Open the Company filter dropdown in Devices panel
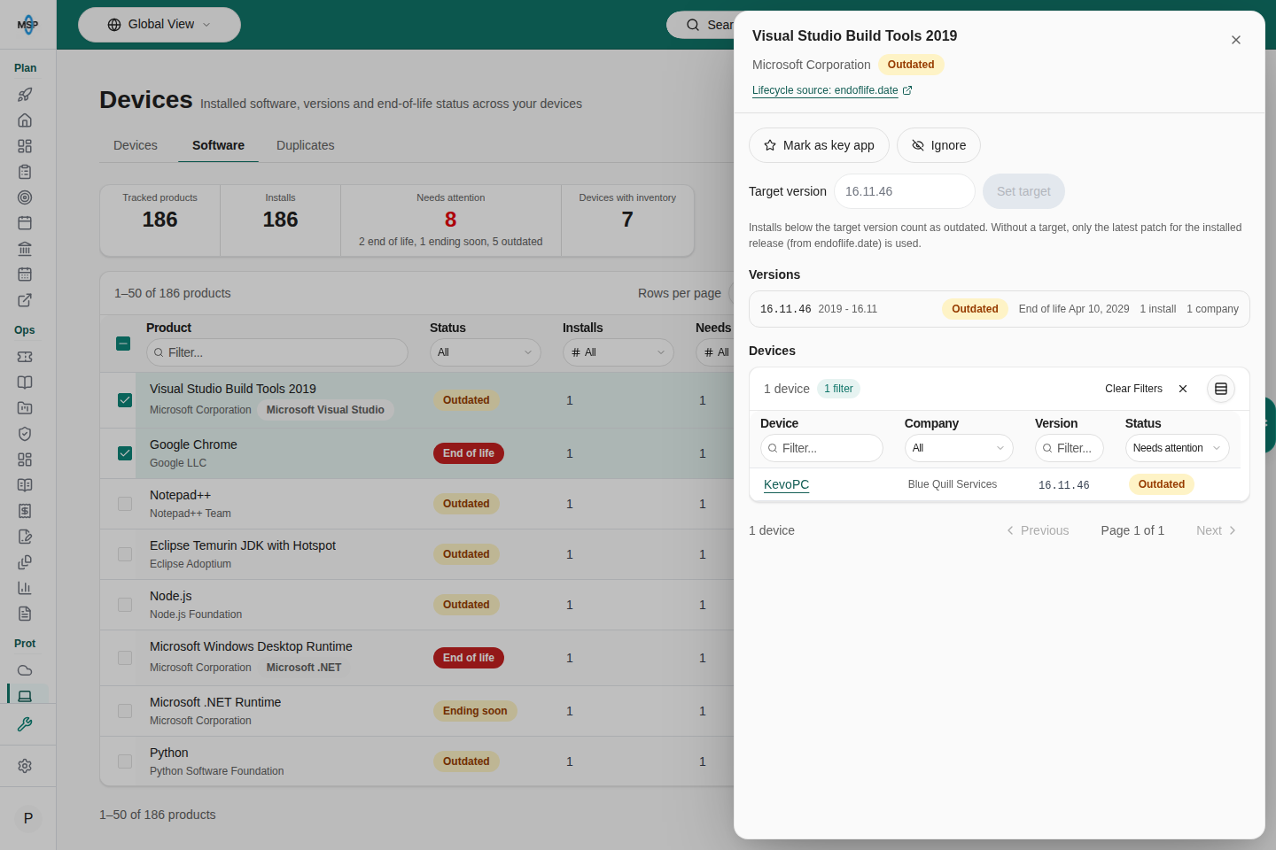This screenshot has width=1276, height=850. [959, 448]
